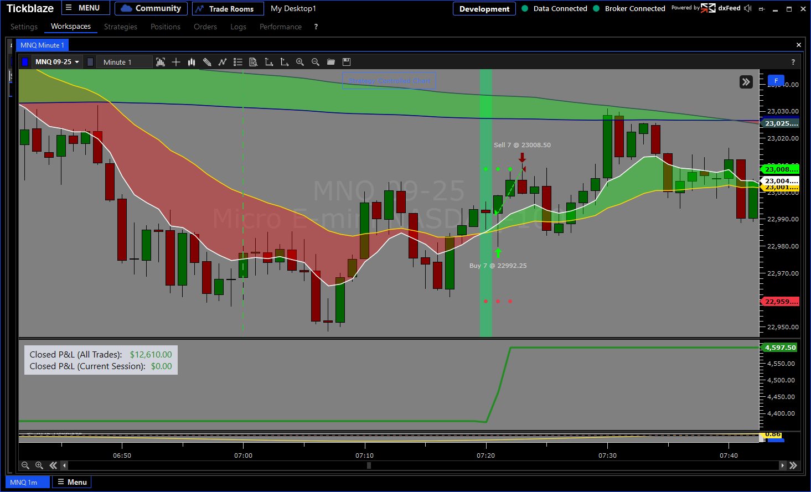Image resolution: width=811 pixels, height=492 pixels.
Task: Click the zoom out magnifier in toolbar
Action: pos(316,62)
